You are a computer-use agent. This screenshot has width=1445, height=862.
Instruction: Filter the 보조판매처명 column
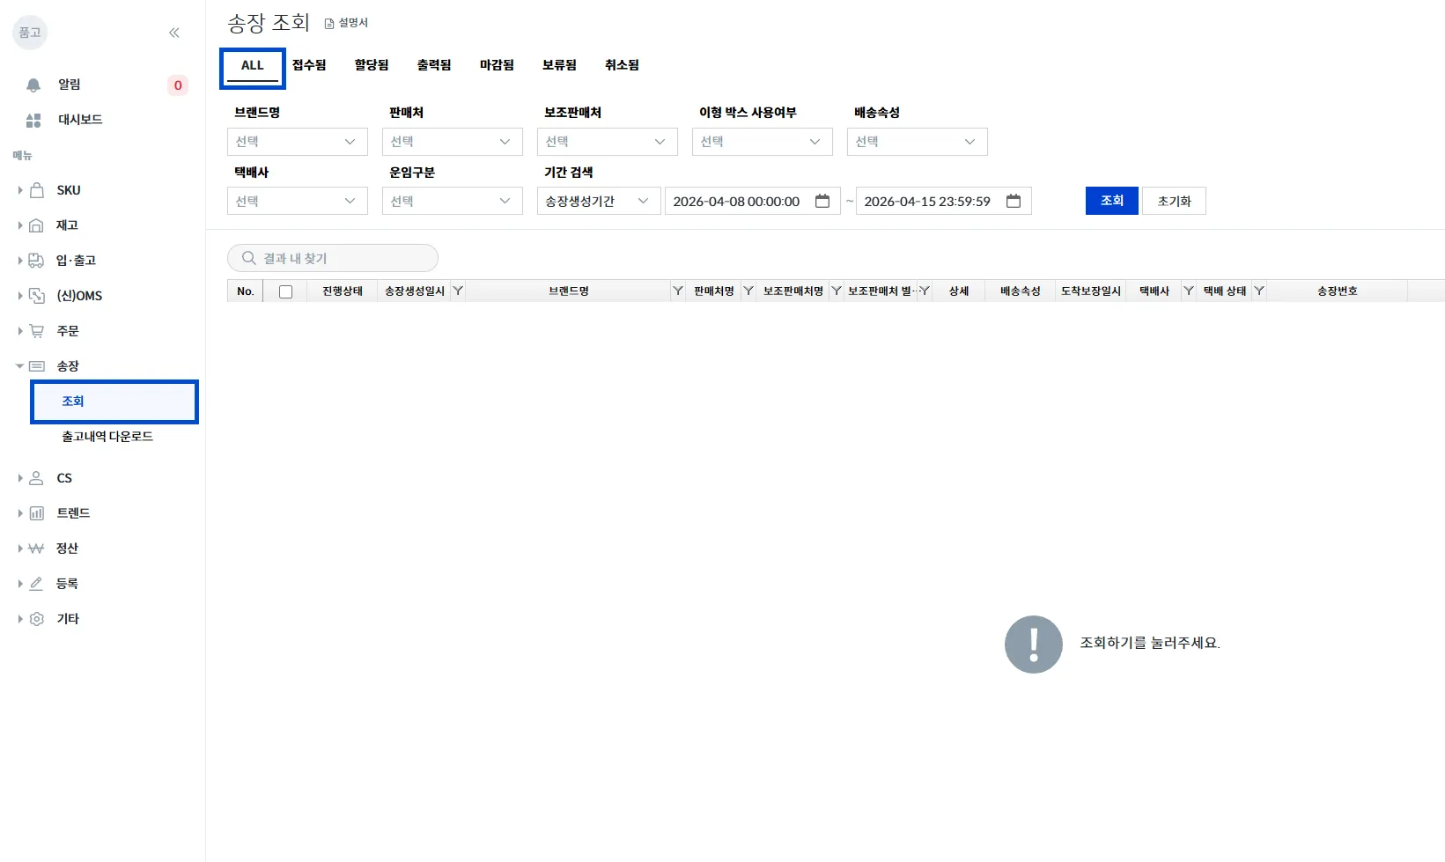[837, 291]
